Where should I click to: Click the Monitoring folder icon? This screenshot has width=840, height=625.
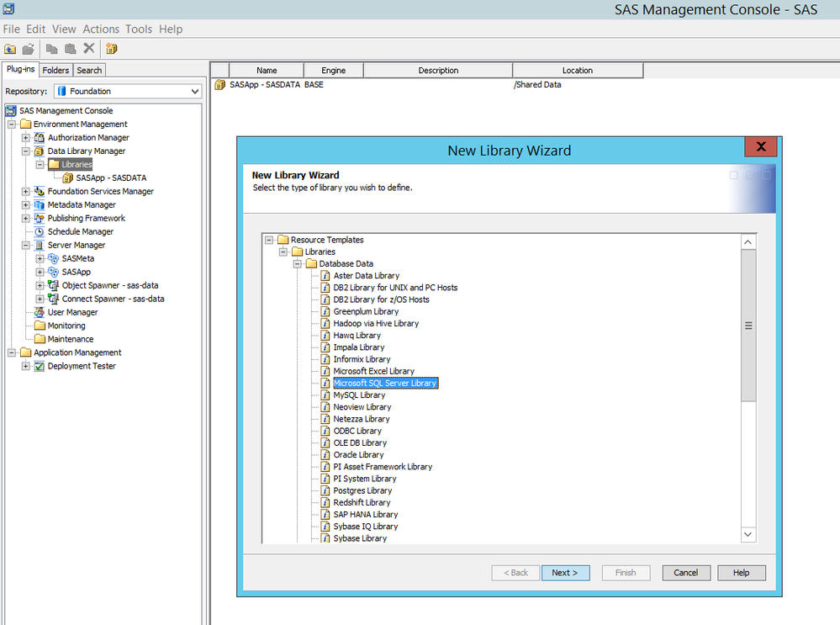pyautogui.click(x=40, y=326)
